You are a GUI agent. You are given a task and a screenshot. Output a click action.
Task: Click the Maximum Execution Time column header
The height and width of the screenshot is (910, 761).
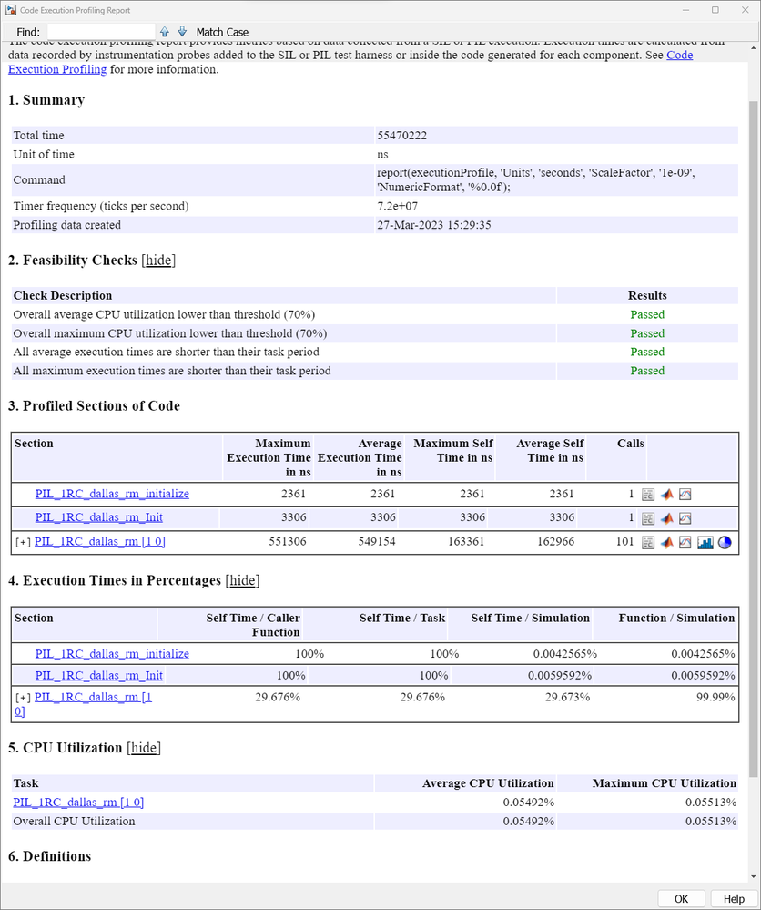pos(269,457)
